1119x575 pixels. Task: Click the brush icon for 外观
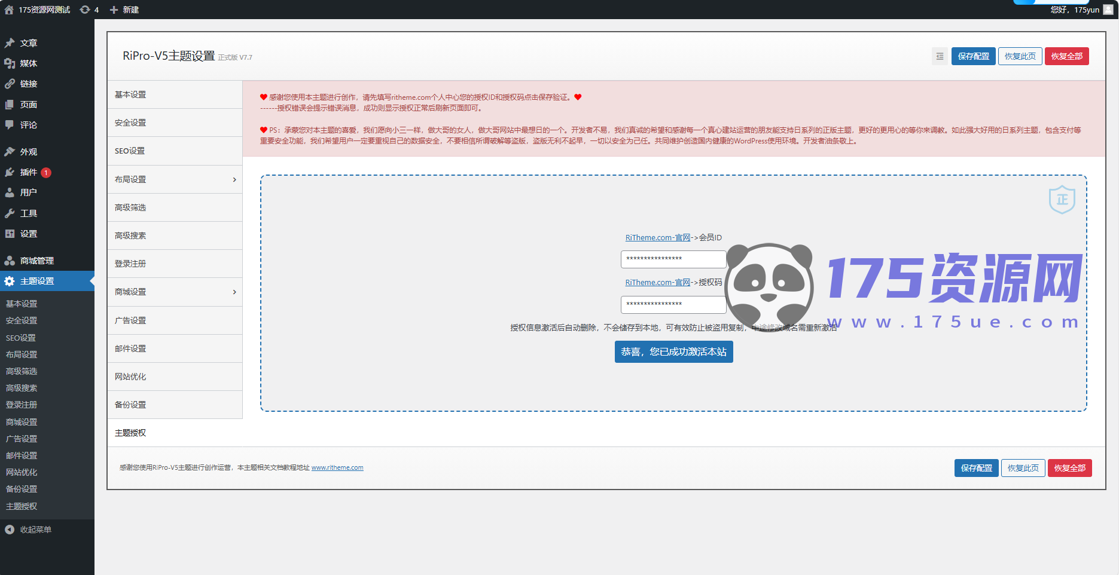10,152
